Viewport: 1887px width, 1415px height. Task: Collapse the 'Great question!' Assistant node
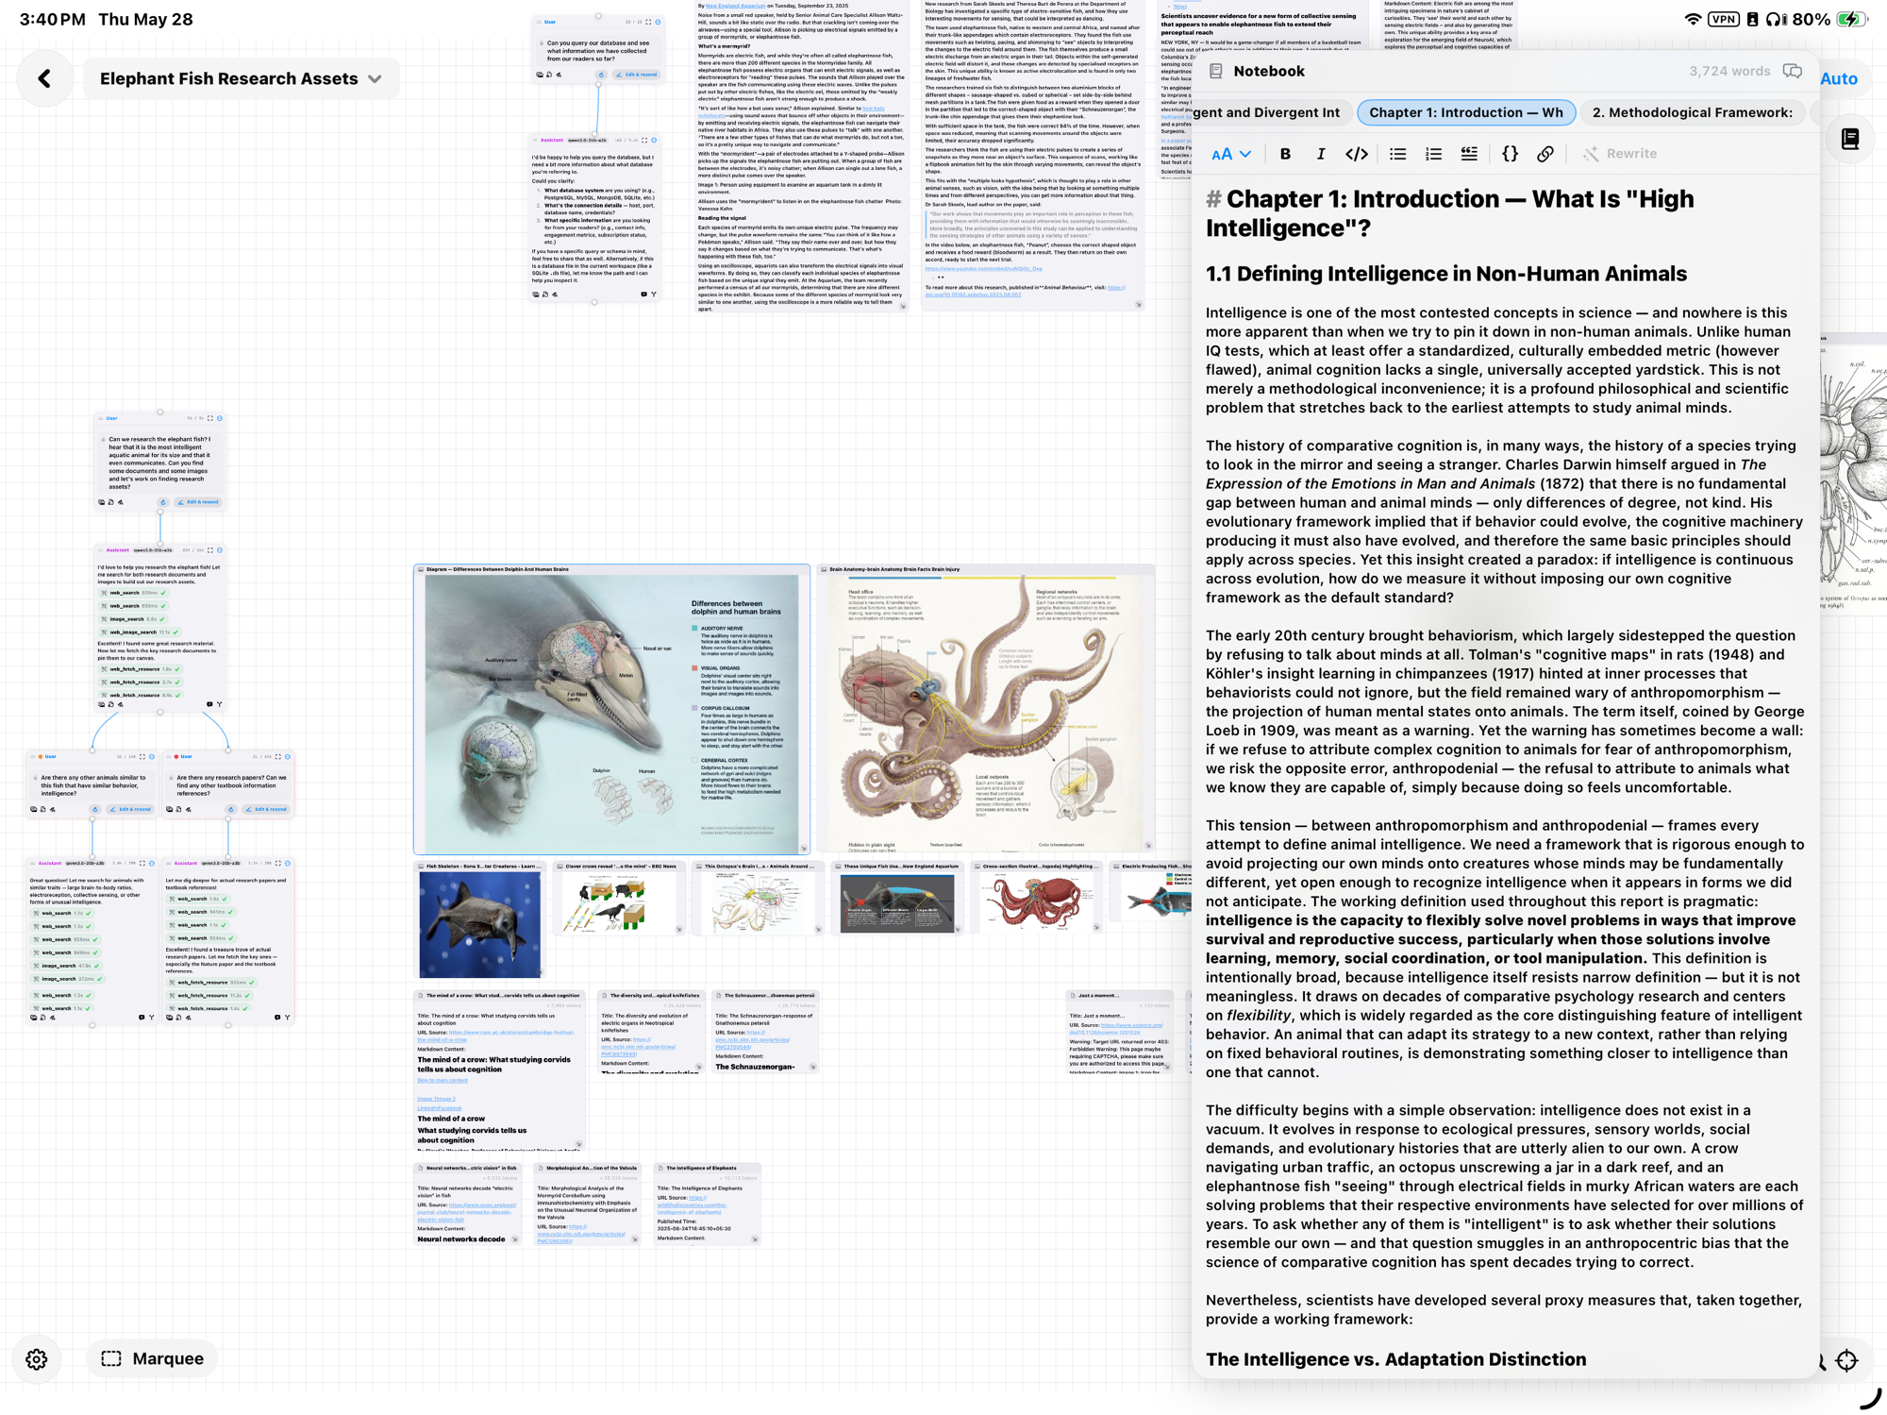[152, 863]
